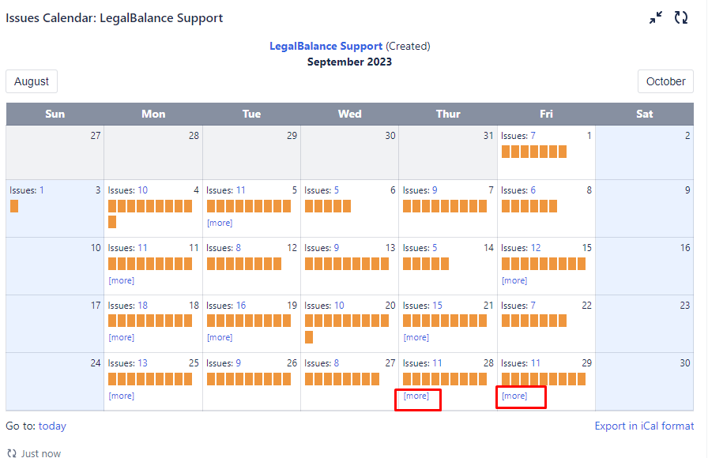Open the LegalBalance Support project link

[326, 47]
